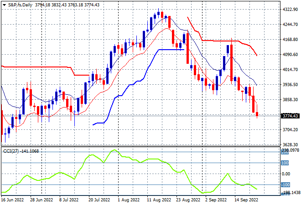Click the 4244.70 price scale label
This screenshot has width=301, height=205.
click(x=290, y=24)
